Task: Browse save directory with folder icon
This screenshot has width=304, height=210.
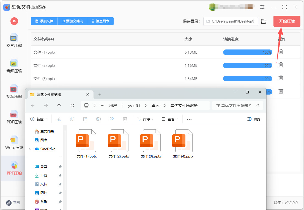Action: coord(264,21)
